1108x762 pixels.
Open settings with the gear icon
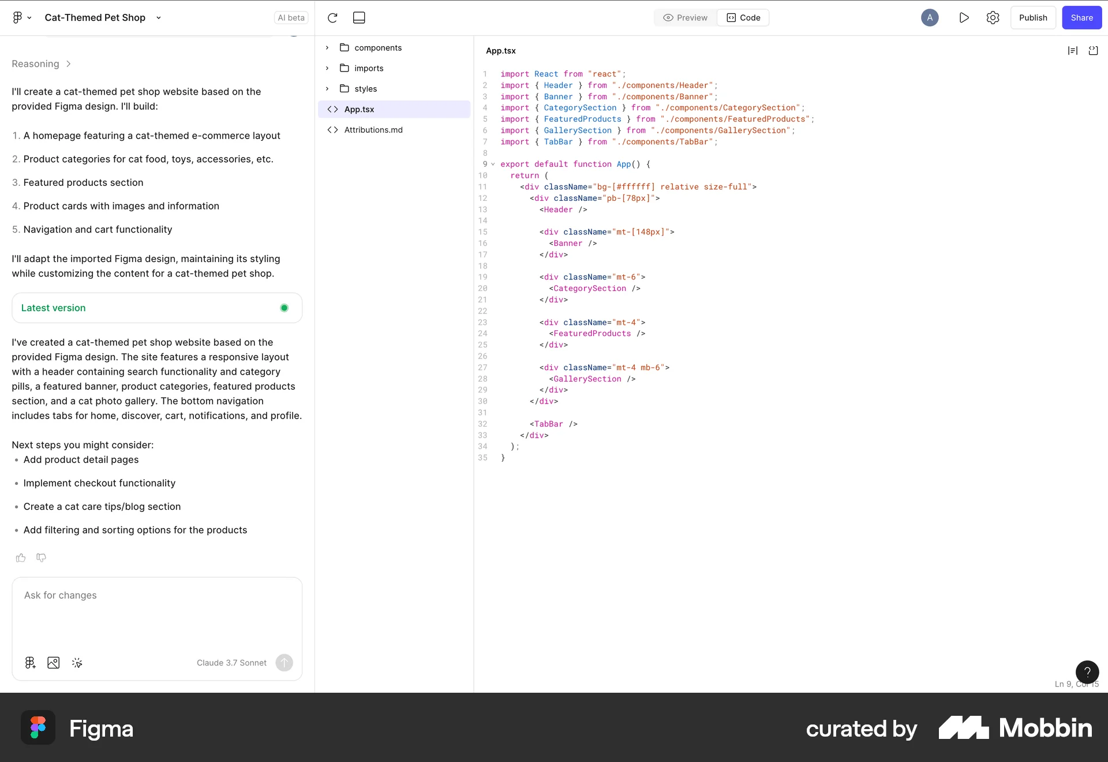click(993, 17)
